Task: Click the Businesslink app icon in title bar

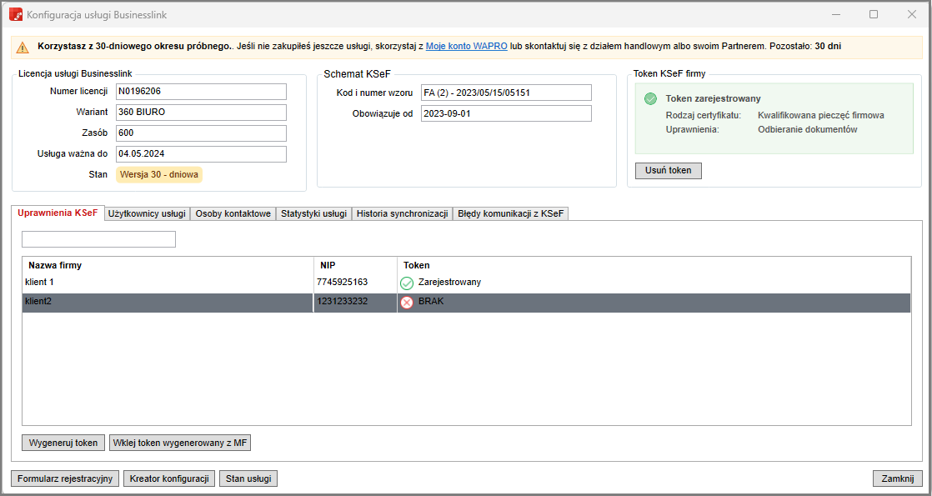Action: point(16,15)
